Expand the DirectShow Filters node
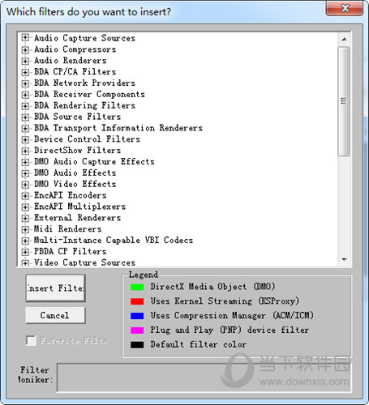The height and width of the screenshot is (405, 369). click(25, 151)
